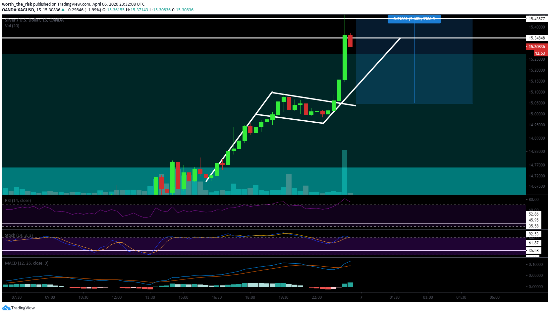Click the 16:30 time axis label
The image size is (550, 314).
point(217,297)
